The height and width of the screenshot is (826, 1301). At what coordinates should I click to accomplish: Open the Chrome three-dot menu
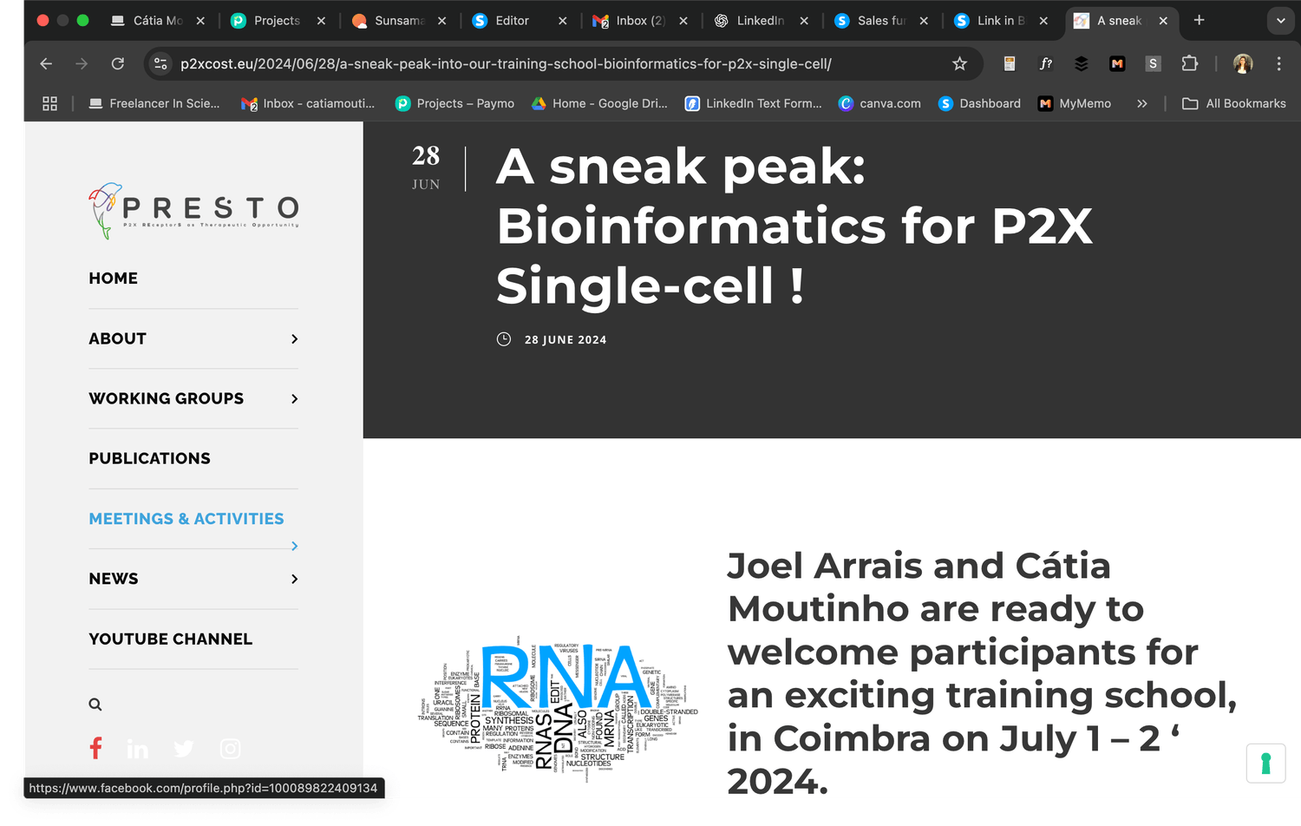coord(1278,63)
